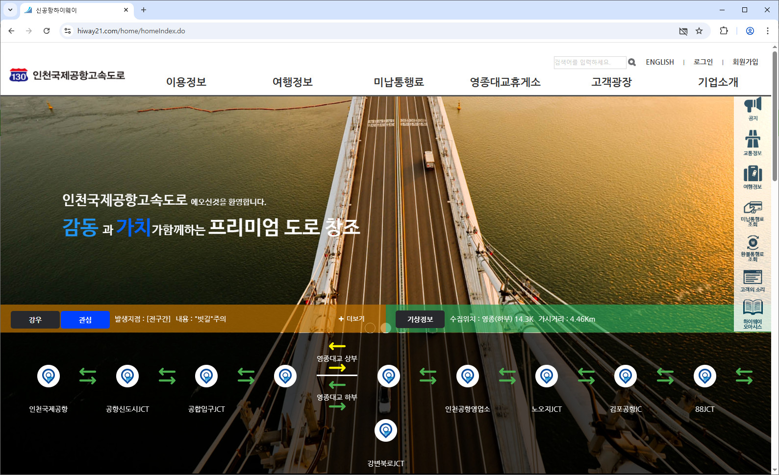Select the 인천공항영업소 location pin
The height and width of the screenshot is (475, 779).
pyautogui.click(x=468, y=376)
